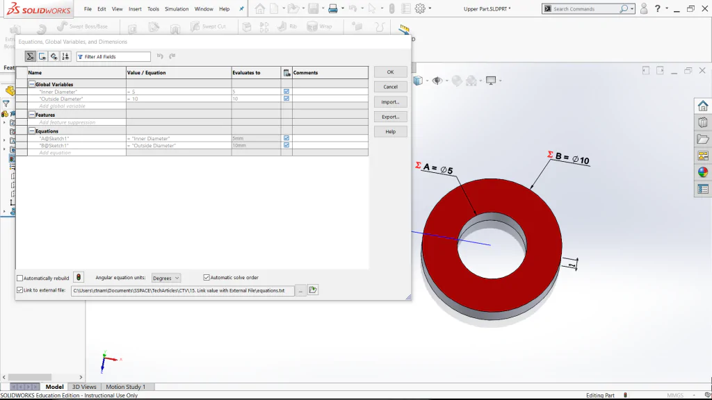Enable the Automatically rebuild checkbox
This screenshot has width=712, height=400.
pyautogui.click(x=19, y=278)
